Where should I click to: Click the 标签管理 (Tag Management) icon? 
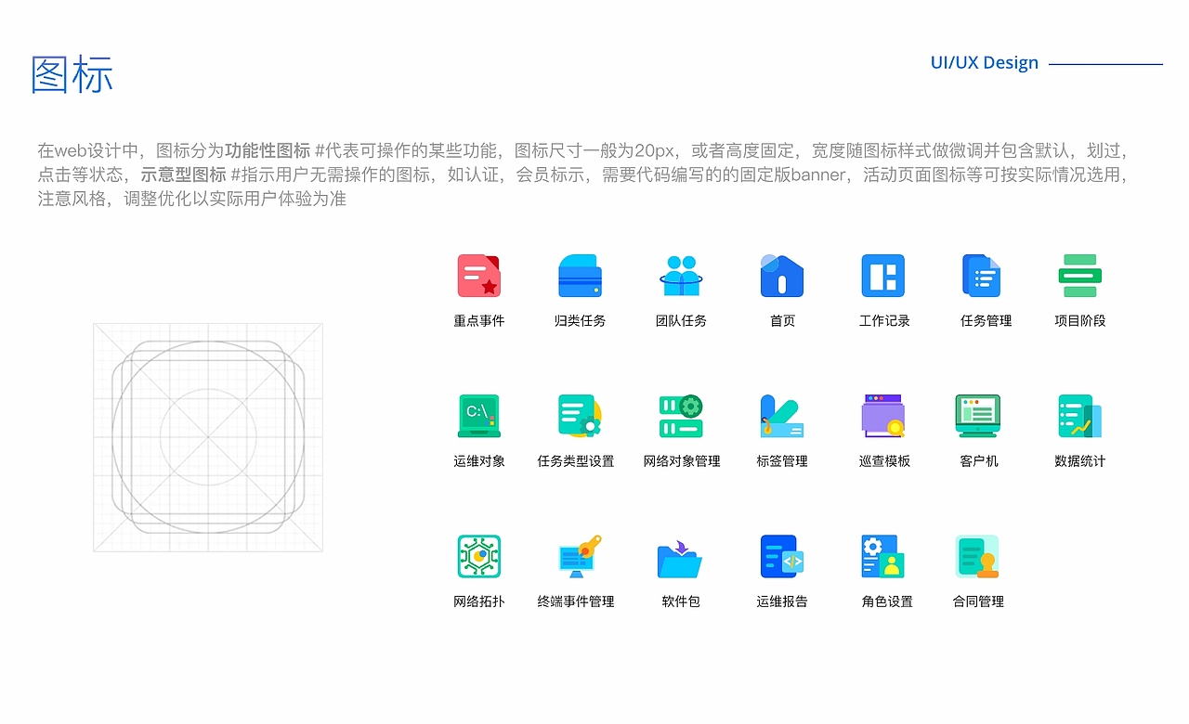click(781, 416)
